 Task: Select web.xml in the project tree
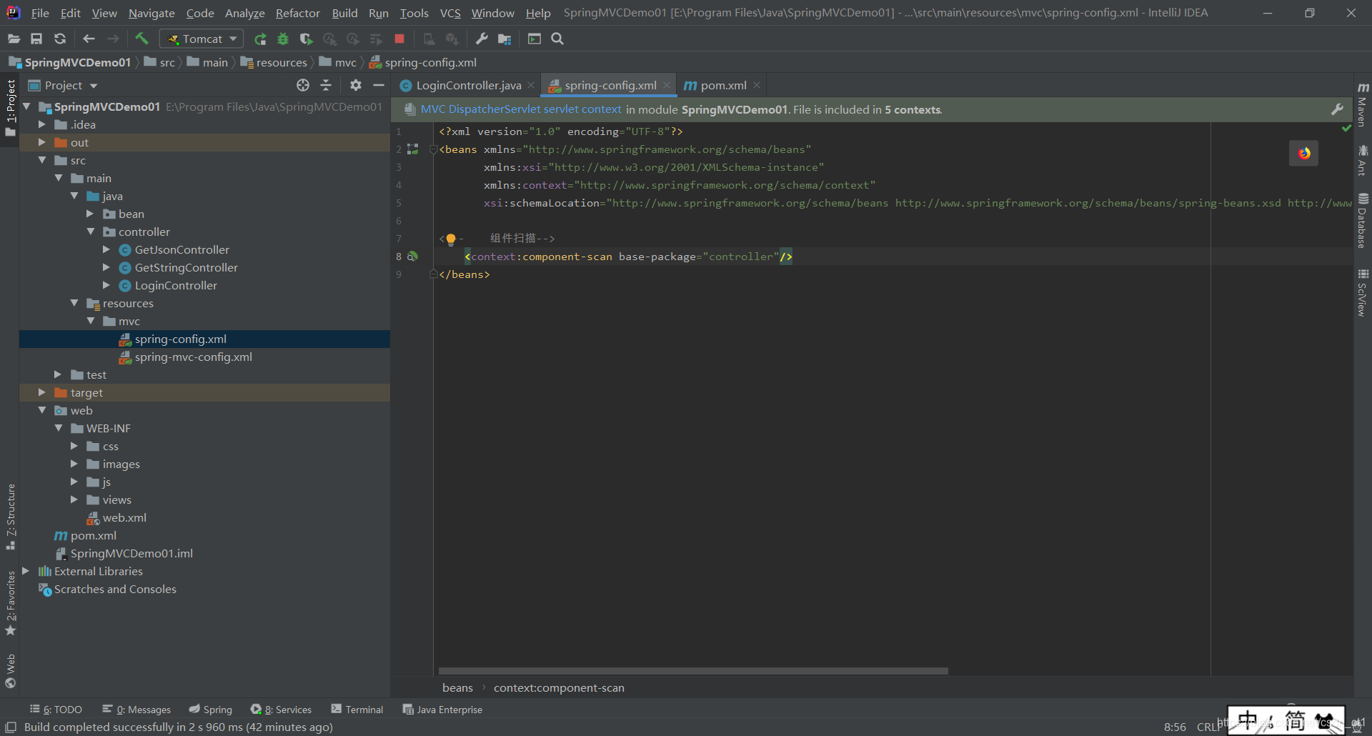pyautogui.click(x=124, y=517)
